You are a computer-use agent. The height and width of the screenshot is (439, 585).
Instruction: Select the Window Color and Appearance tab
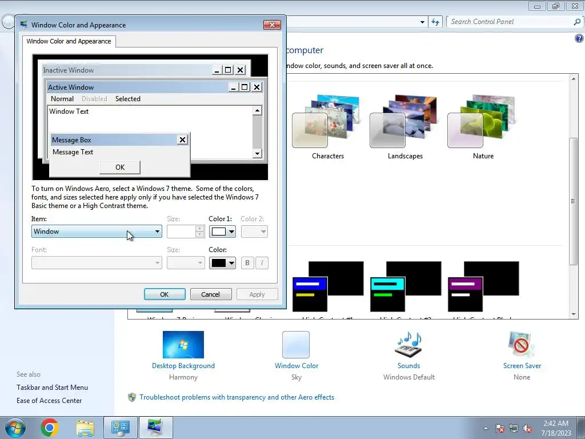(x=69, y=41)
